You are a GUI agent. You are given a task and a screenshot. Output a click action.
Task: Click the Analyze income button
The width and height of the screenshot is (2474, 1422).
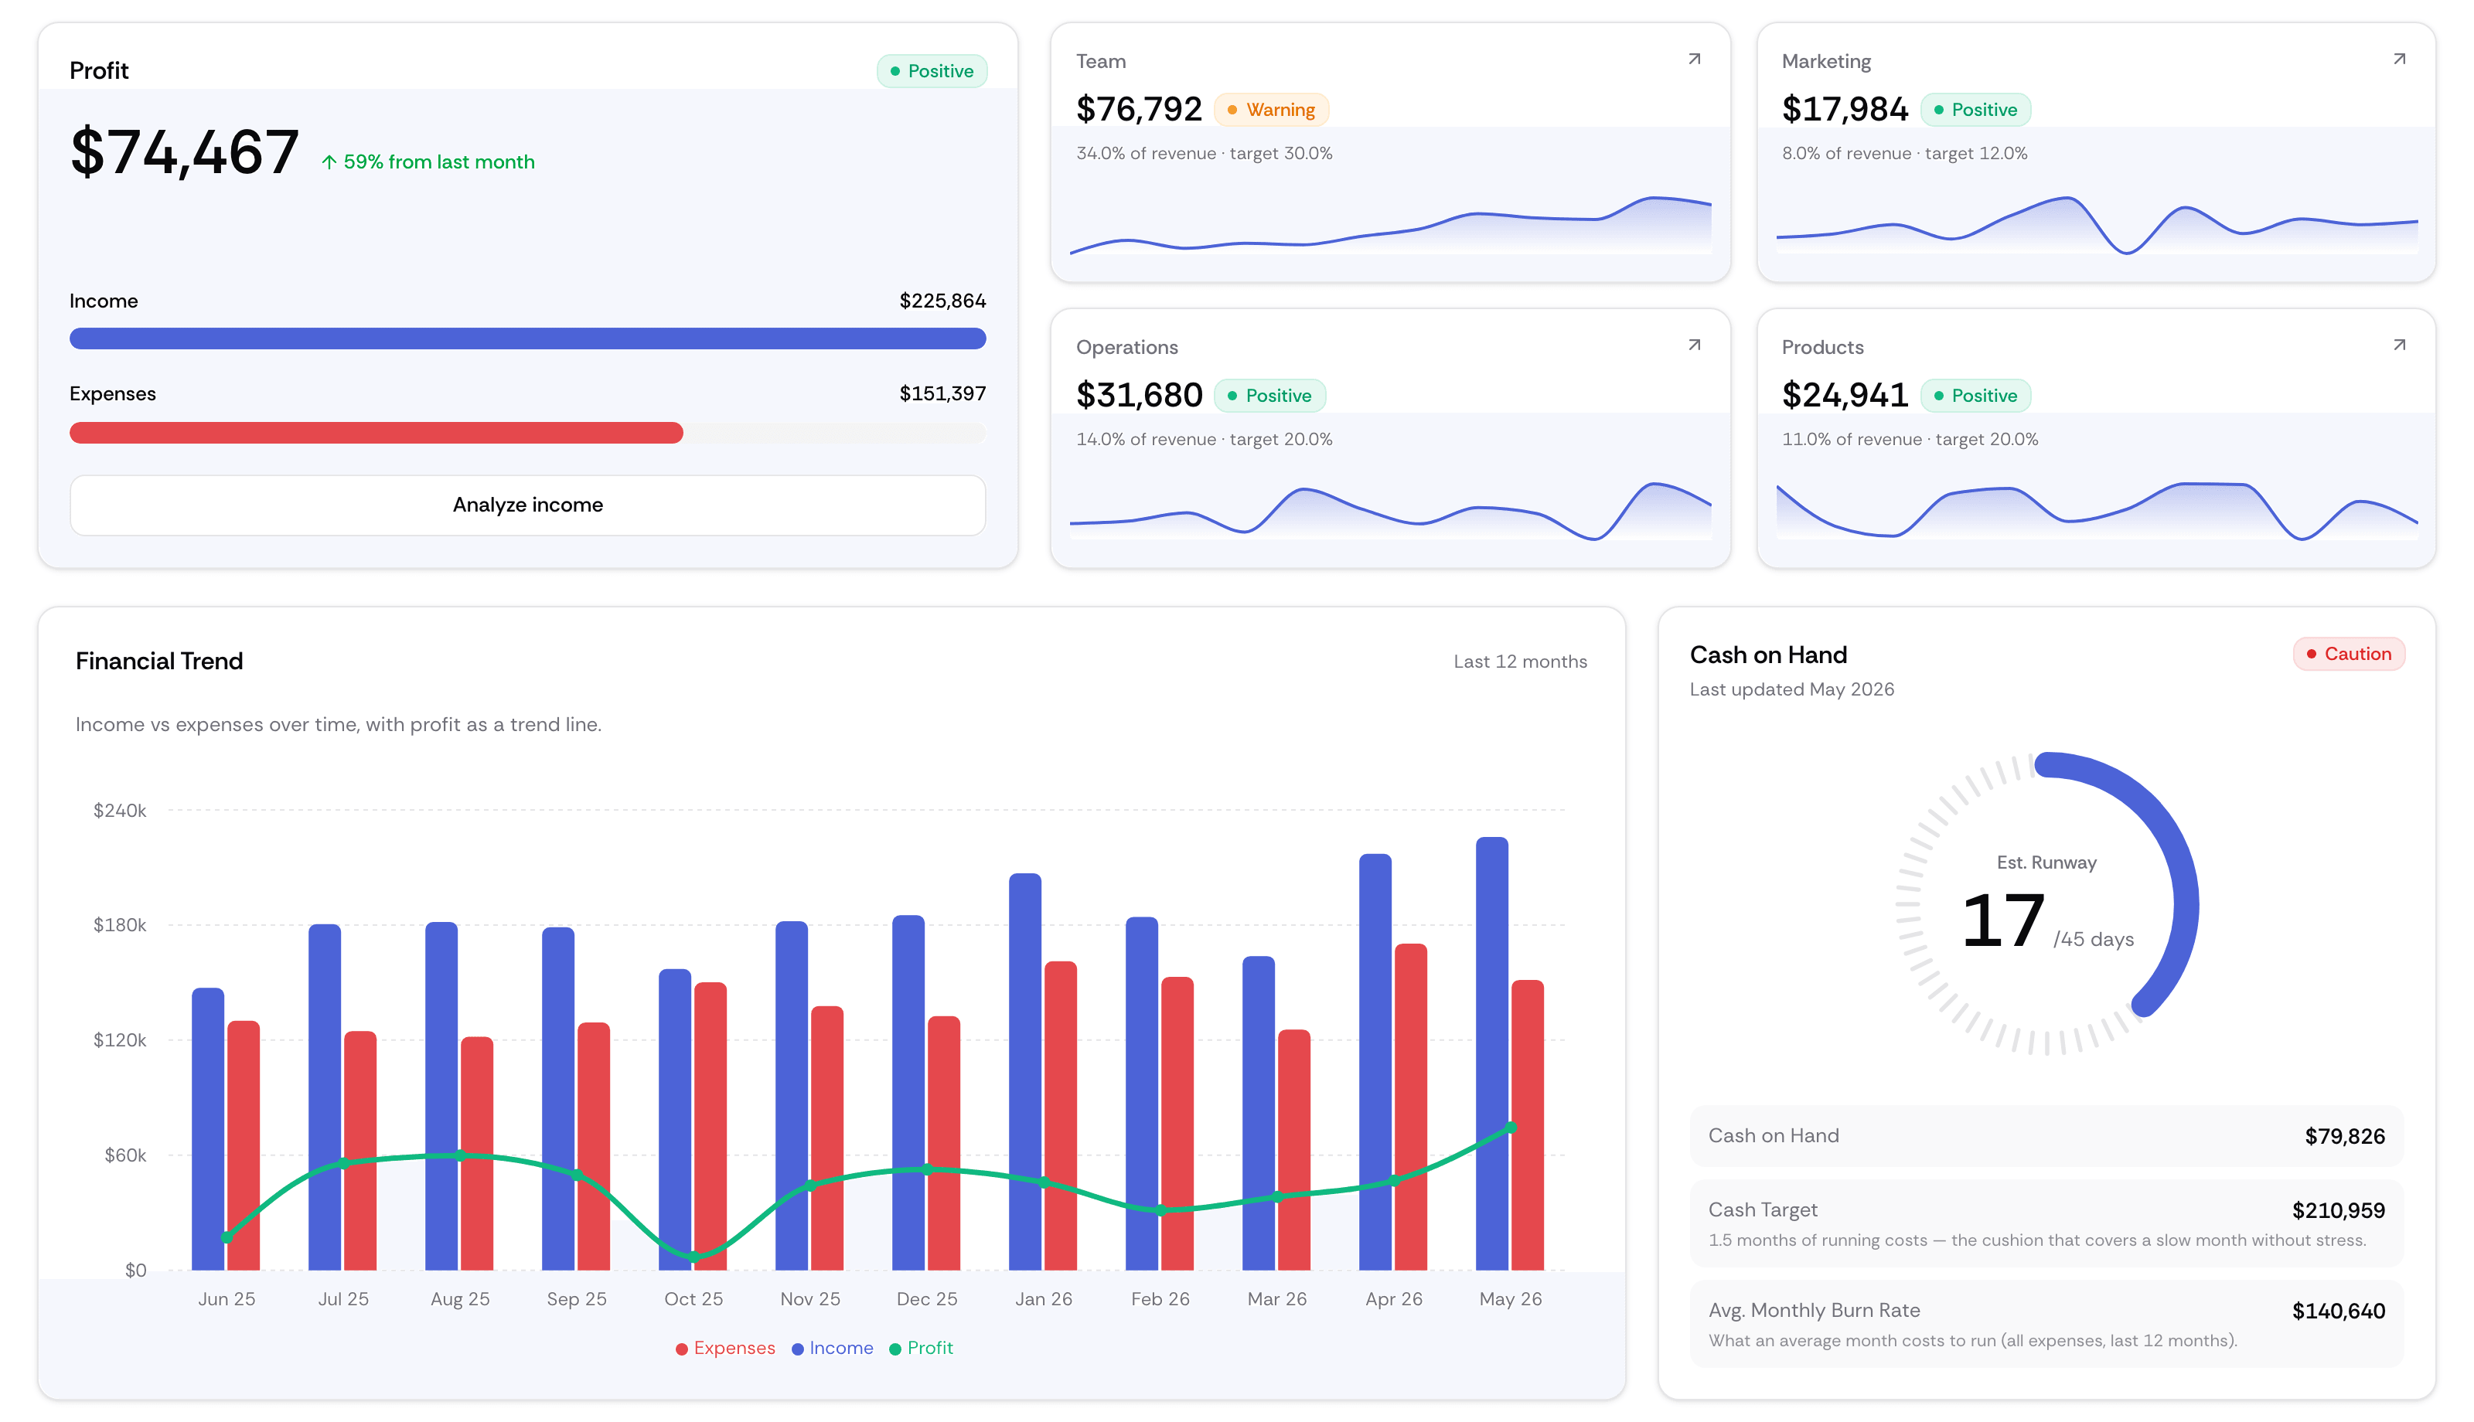tap(527, 505)
